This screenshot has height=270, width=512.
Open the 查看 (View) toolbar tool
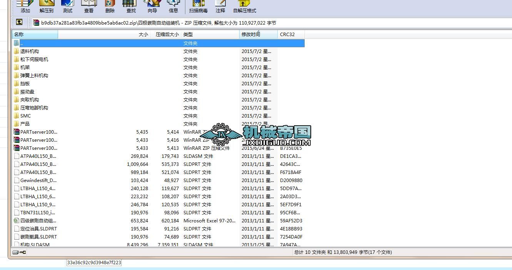[89, 4]
